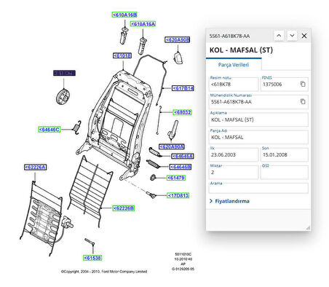The height and width of the screenshot is (287, 329).
Task: Click the dark highlighted label above the knob
Action: coord(64,73)
